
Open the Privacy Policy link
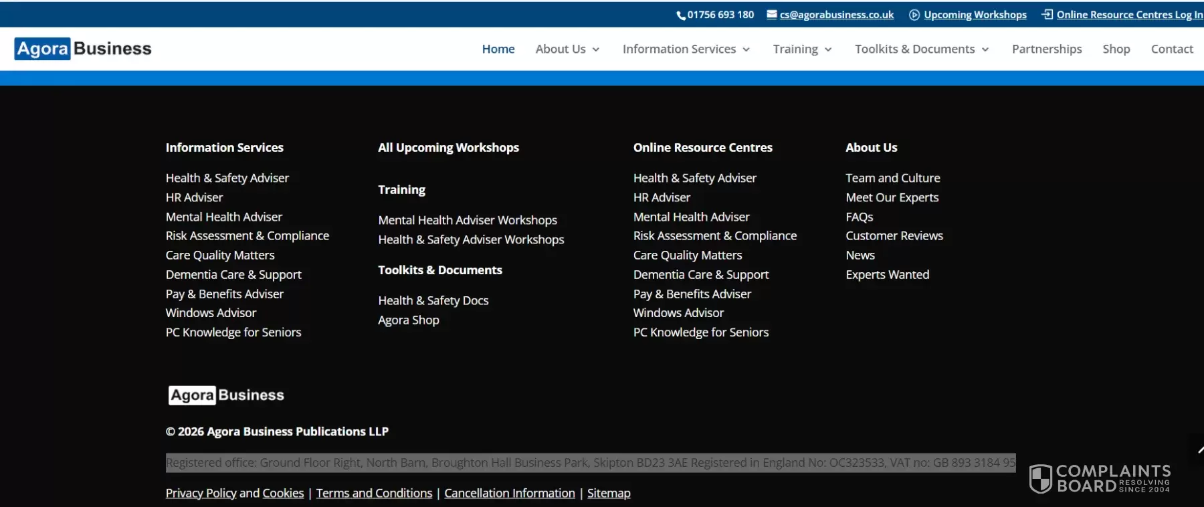201,493
